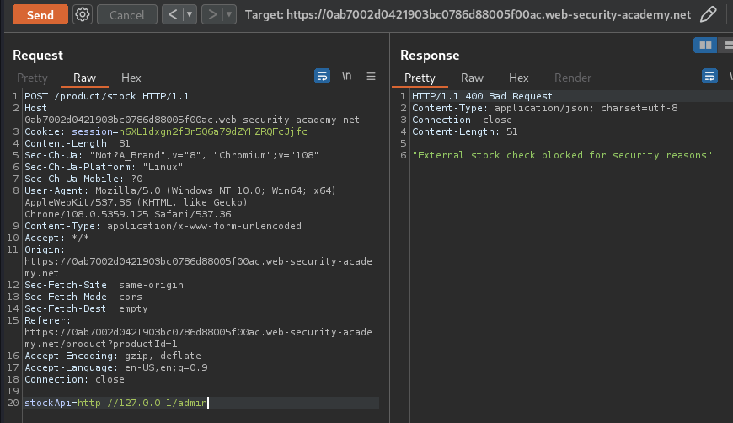Click the Sec-Ch-Ua-Platform: "Linux" header
This screenshot has height=423, width=733.
point(104,167)
